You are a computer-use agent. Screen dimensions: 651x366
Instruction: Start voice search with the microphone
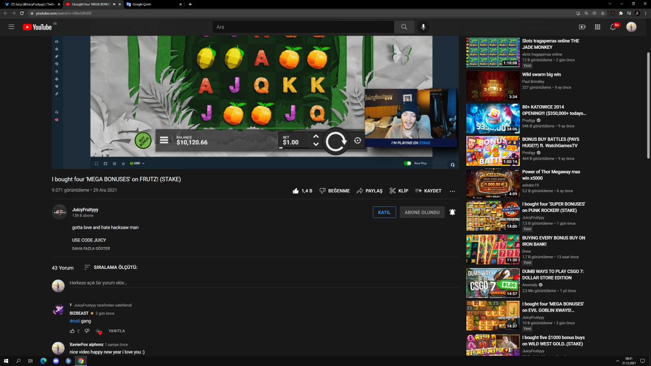pos(423,27)
